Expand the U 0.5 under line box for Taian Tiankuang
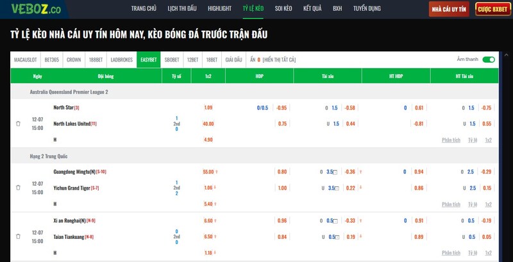513x262 pixels. 337,238
